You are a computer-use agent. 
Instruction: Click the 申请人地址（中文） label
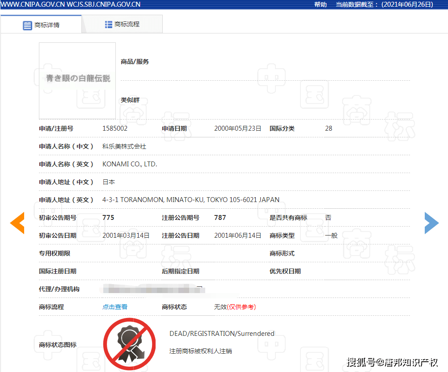pos(66,182)
